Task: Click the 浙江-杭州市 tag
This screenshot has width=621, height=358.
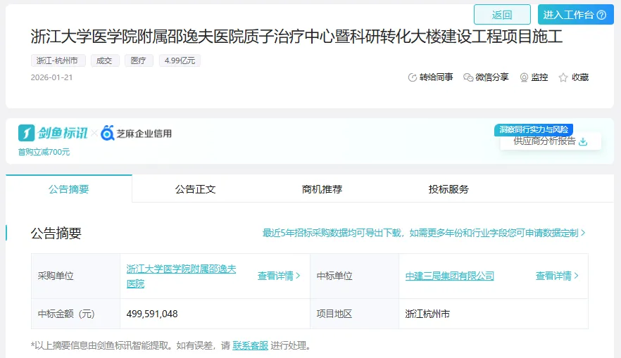Action: point(58,60)
